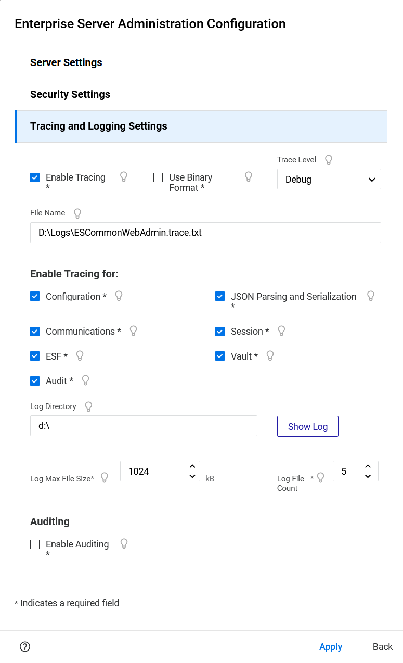The image size is (403, 663).
Task: Open the help icon in the bottom corner
Action: click(x=24, y=646)
